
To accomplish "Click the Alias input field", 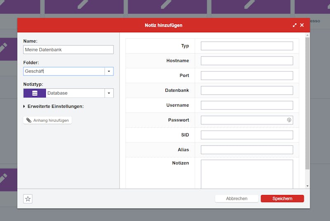I will pyautogui.click(x=247, y=150).
